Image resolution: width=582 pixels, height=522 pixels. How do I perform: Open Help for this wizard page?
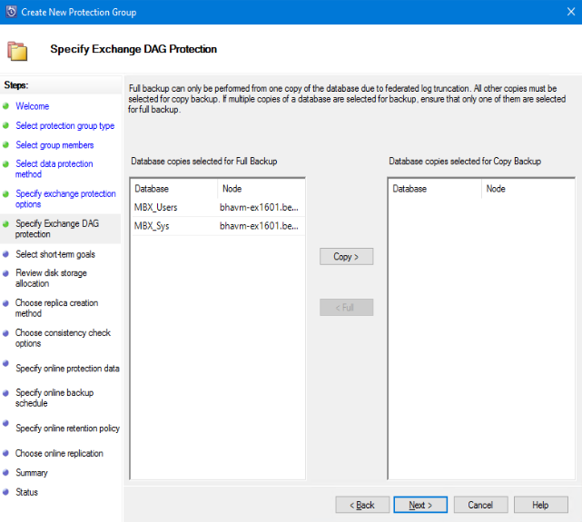click(540, 505)
